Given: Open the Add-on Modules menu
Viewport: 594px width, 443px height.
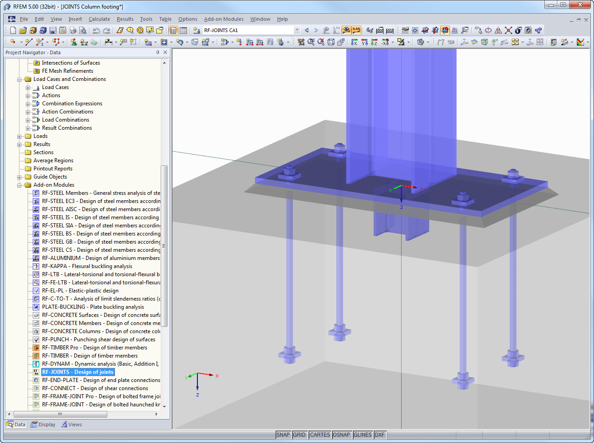Looking at the screenshot, I should tap(224, 19).
